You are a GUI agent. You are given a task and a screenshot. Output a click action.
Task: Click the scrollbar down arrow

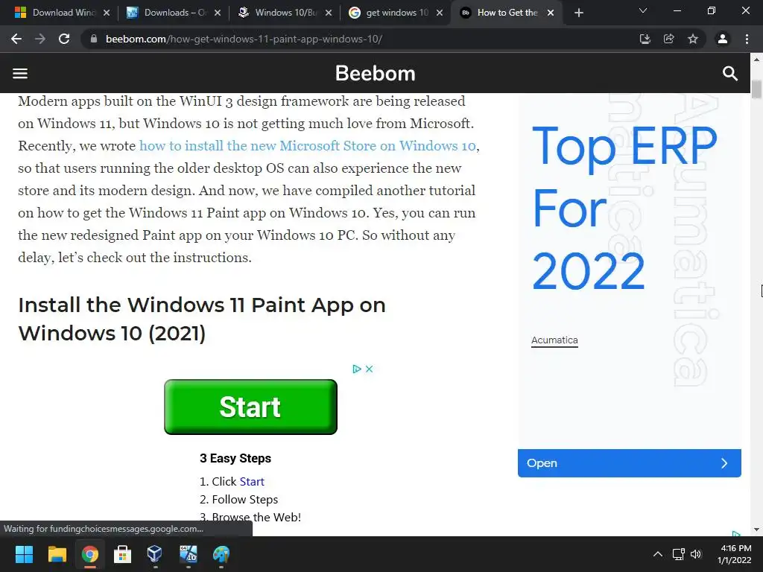point(756,530)
